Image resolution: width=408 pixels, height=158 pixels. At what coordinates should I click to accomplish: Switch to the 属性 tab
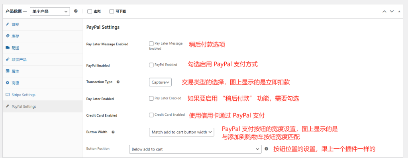(x=43, y=71)
